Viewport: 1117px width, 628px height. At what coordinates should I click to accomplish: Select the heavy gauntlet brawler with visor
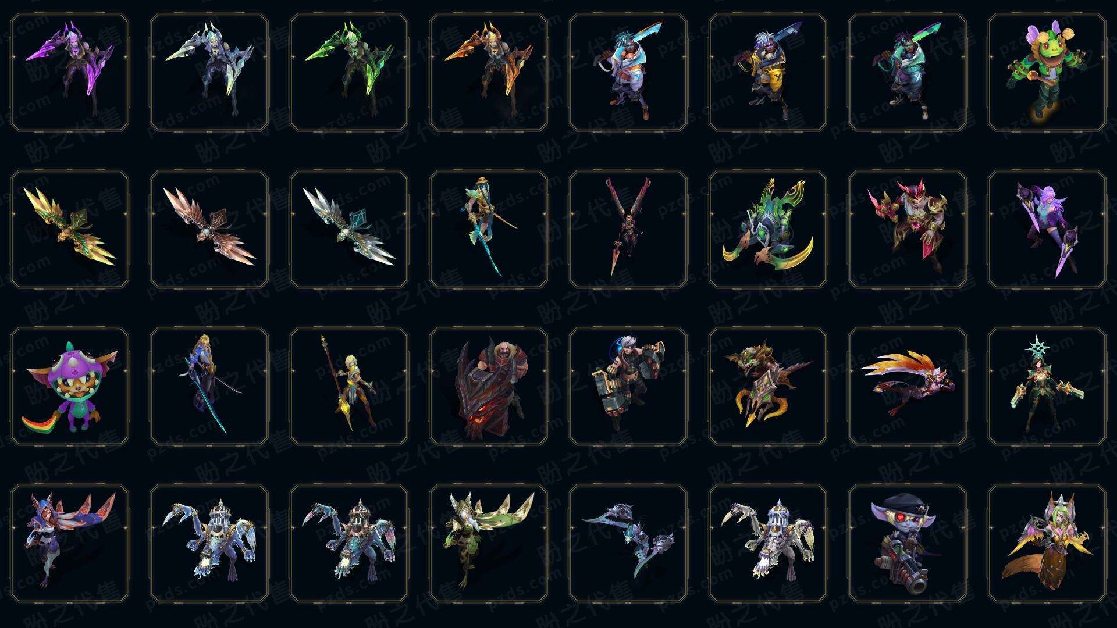pos(628,386)
